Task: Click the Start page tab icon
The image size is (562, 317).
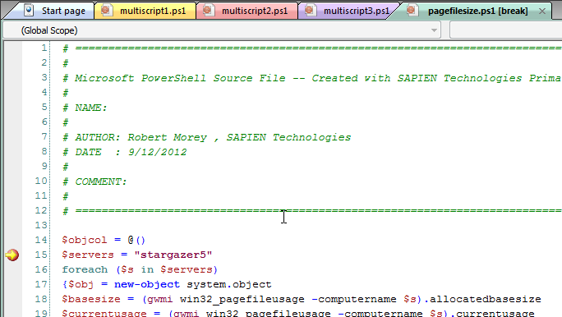Action: pos(29,11)
